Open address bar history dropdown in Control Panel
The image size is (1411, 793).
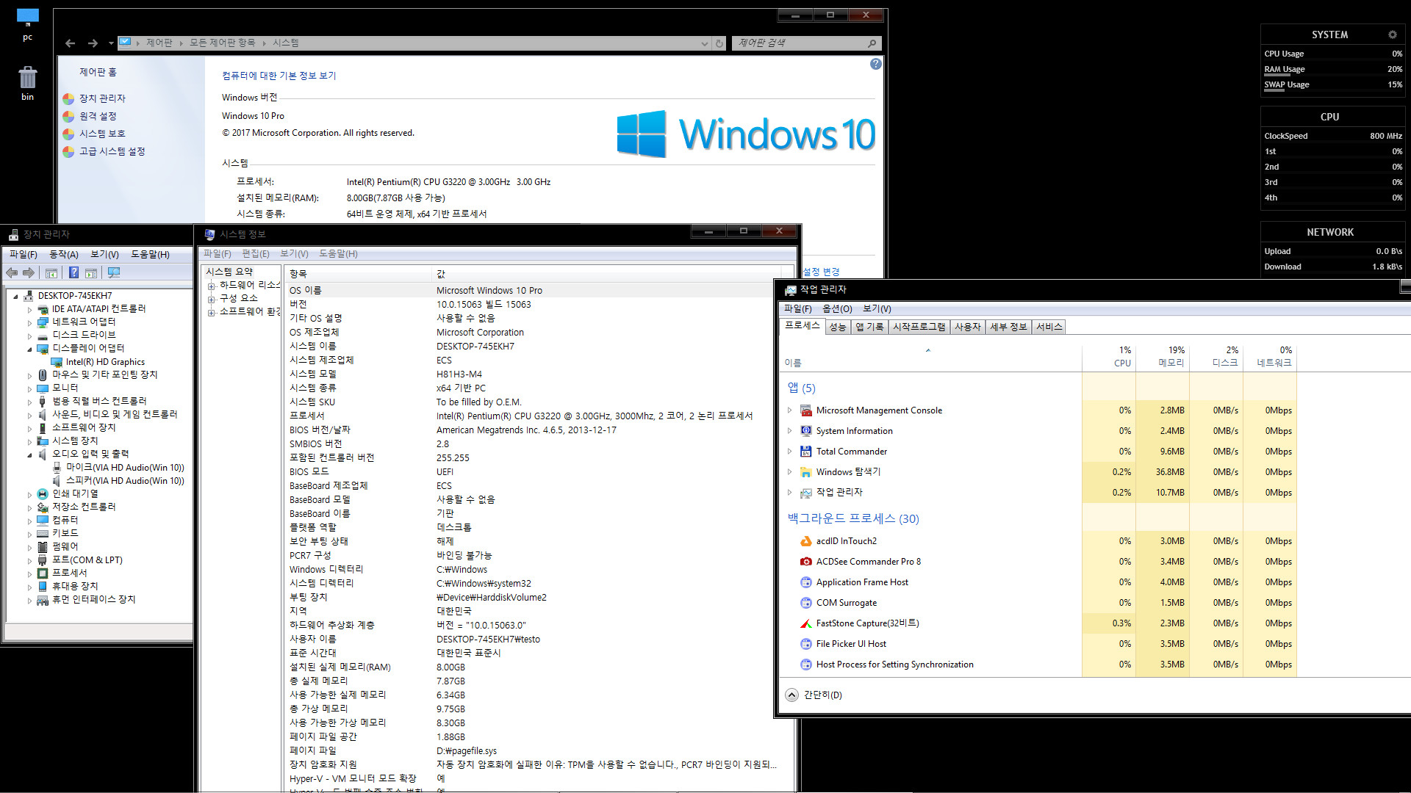pos(705,43)
